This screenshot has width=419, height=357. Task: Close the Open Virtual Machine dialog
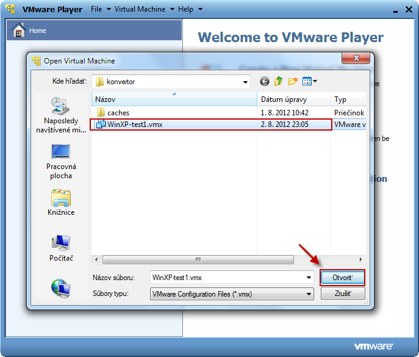click(x=356, y=58)
